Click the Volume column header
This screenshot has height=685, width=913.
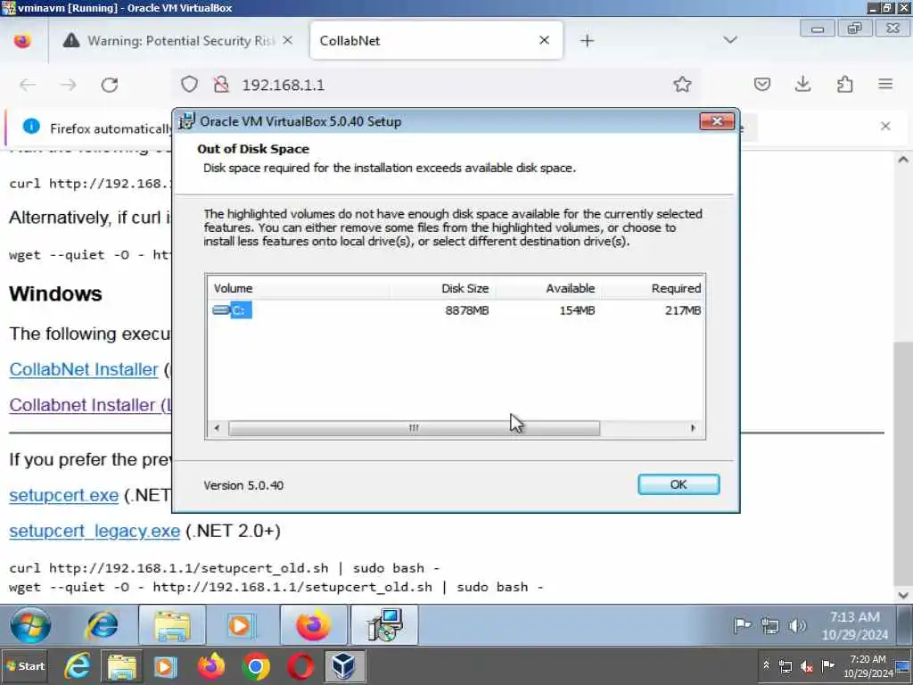(x=233, y=288)
